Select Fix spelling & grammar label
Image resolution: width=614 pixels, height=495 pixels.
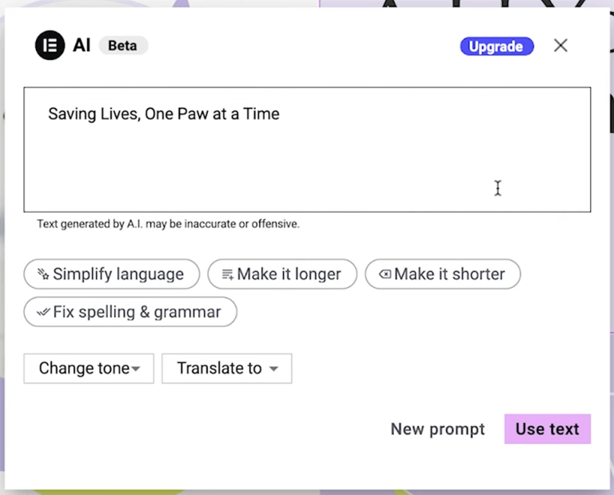(x=137, y=312)
